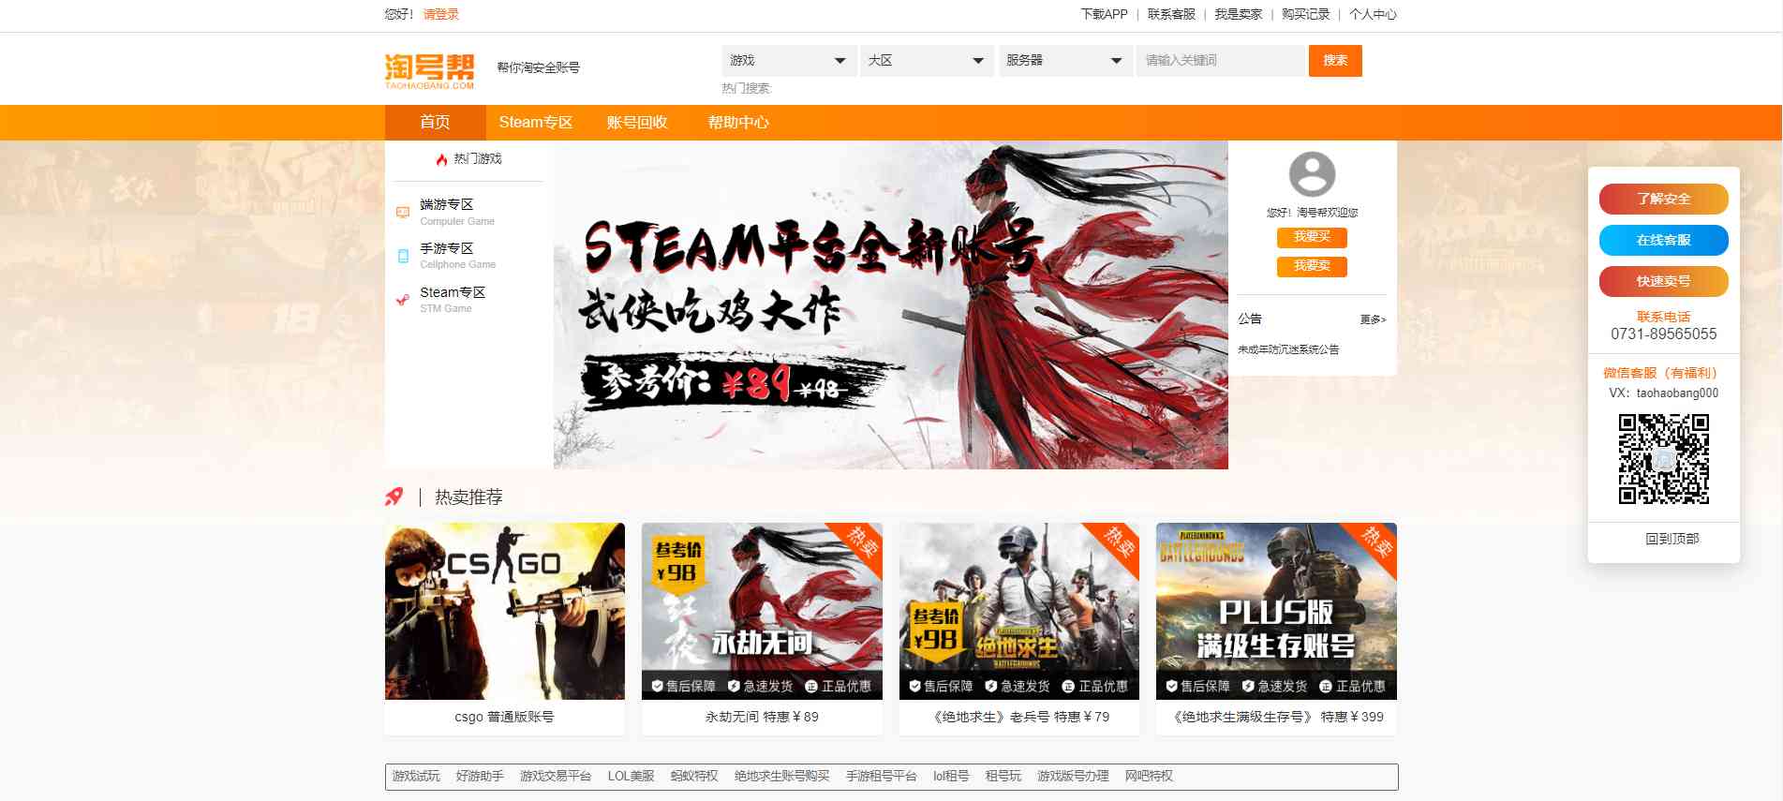Open the 大区 dropdown
The image size is (1783, 801).
click(x=927, y=61)
